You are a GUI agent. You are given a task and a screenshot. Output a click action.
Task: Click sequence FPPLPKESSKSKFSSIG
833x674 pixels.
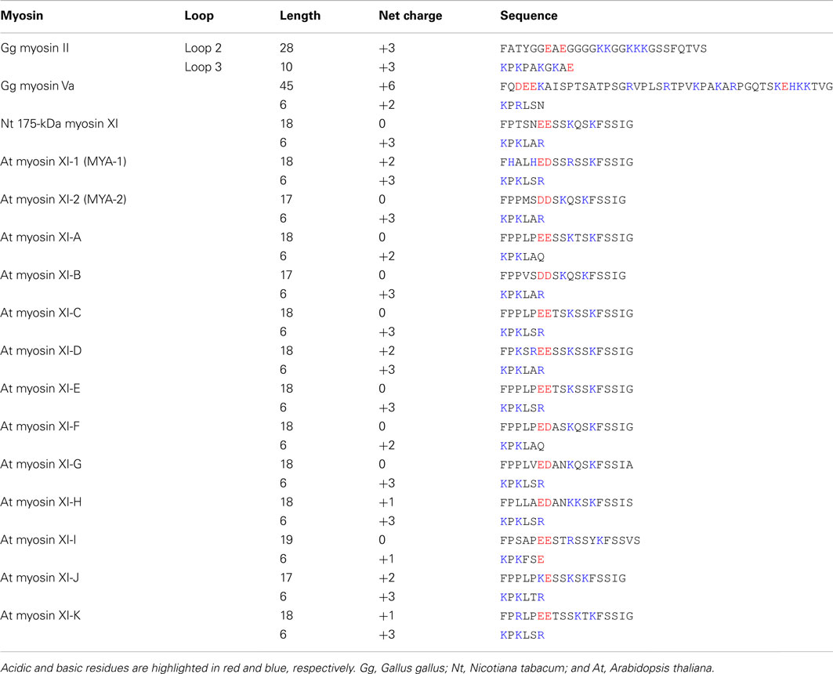click(x=563, y=578)
